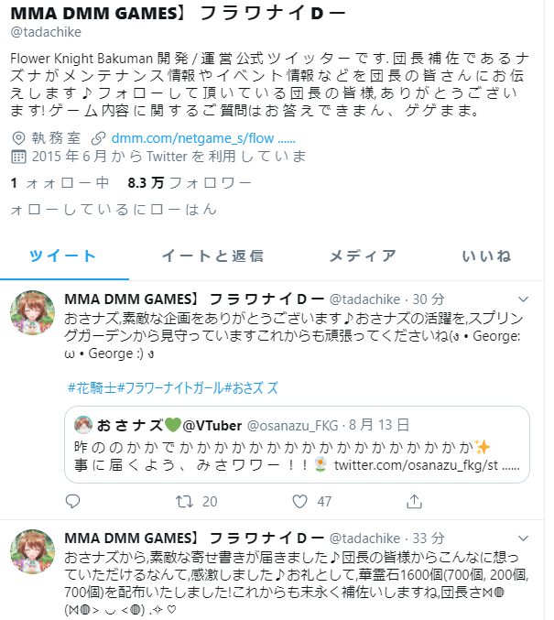
Task: Open the profile avatar on the 30 分 tweet
Action: [32, 313]
